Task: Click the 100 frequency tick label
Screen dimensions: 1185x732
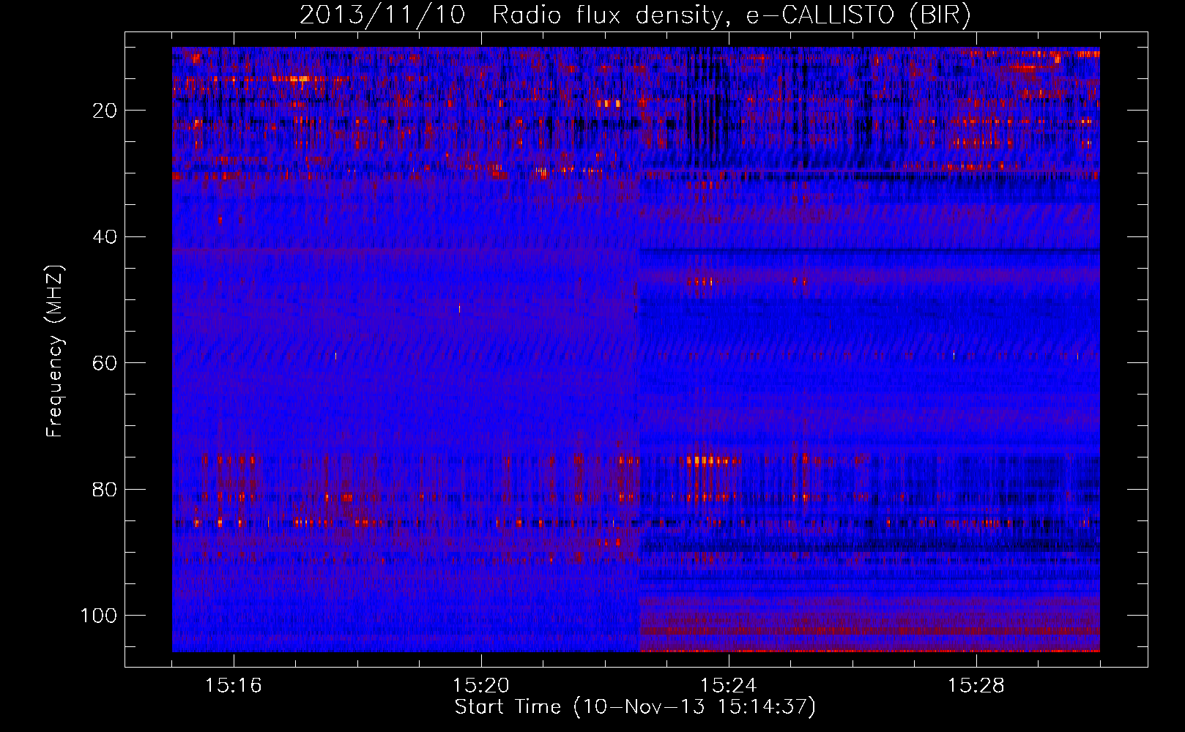Action: [100, 616]
